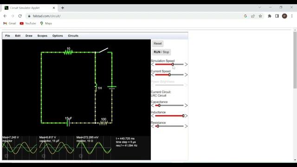Select the 15µF capacitor
Screen dimensions: 297x167
(68, 123)
